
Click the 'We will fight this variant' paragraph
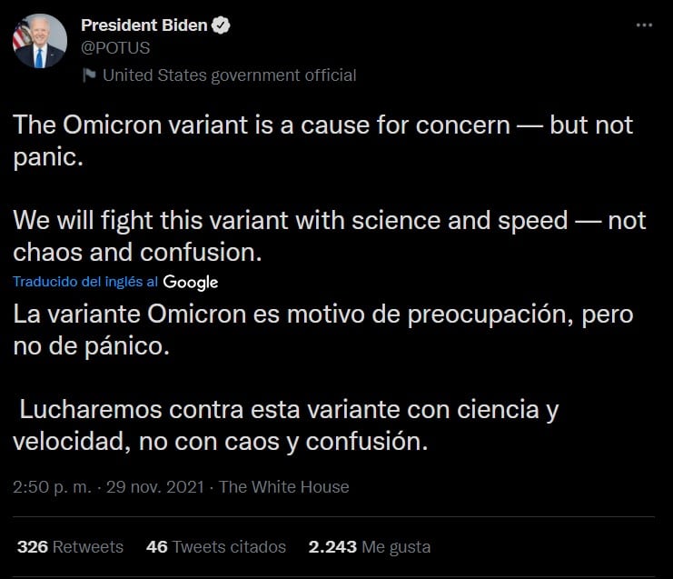click(x=329, y=235)
